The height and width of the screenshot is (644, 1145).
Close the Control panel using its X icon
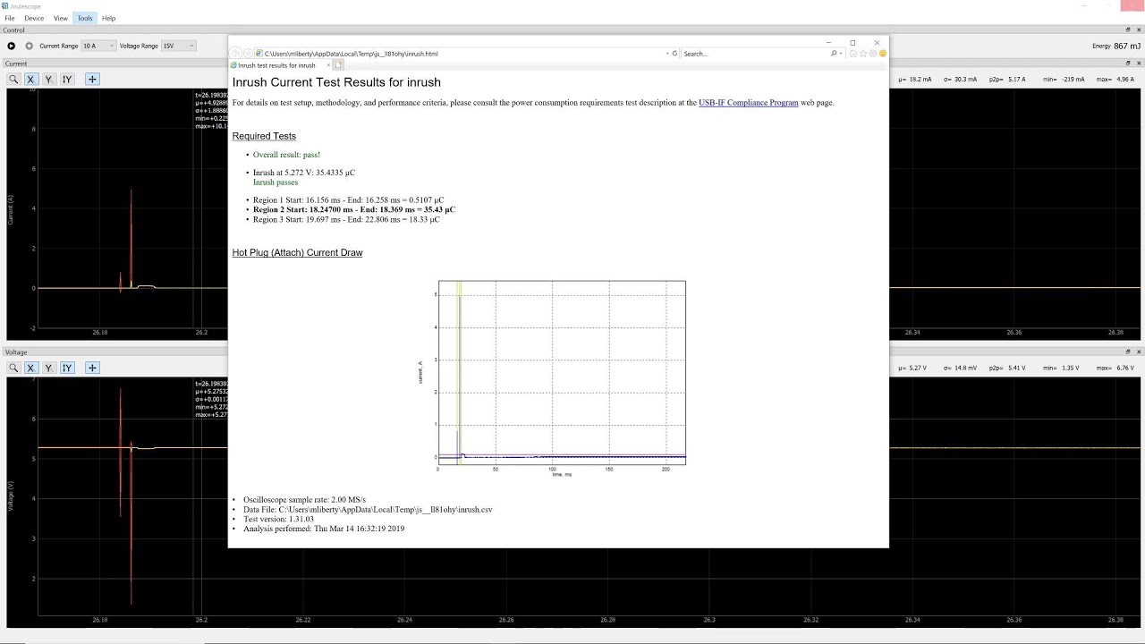[1139, 30]
